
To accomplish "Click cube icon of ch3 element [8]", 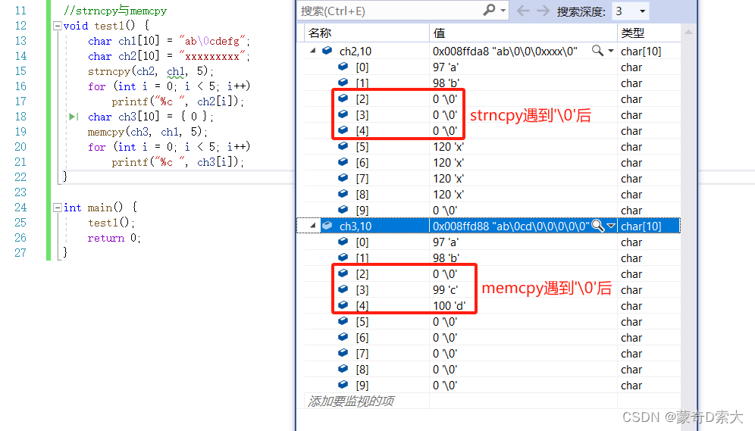I will click(x=343, y=368).
